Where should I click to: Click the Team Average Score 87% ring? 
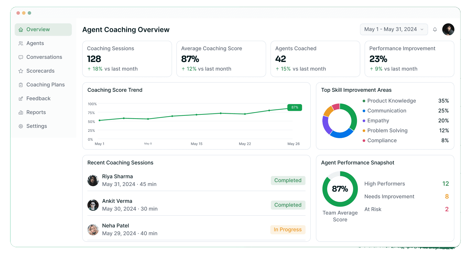tap(340, 189)
